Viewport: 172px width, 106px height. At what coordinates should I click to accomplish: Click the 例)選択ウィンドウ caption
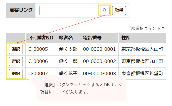coord(147,28)
